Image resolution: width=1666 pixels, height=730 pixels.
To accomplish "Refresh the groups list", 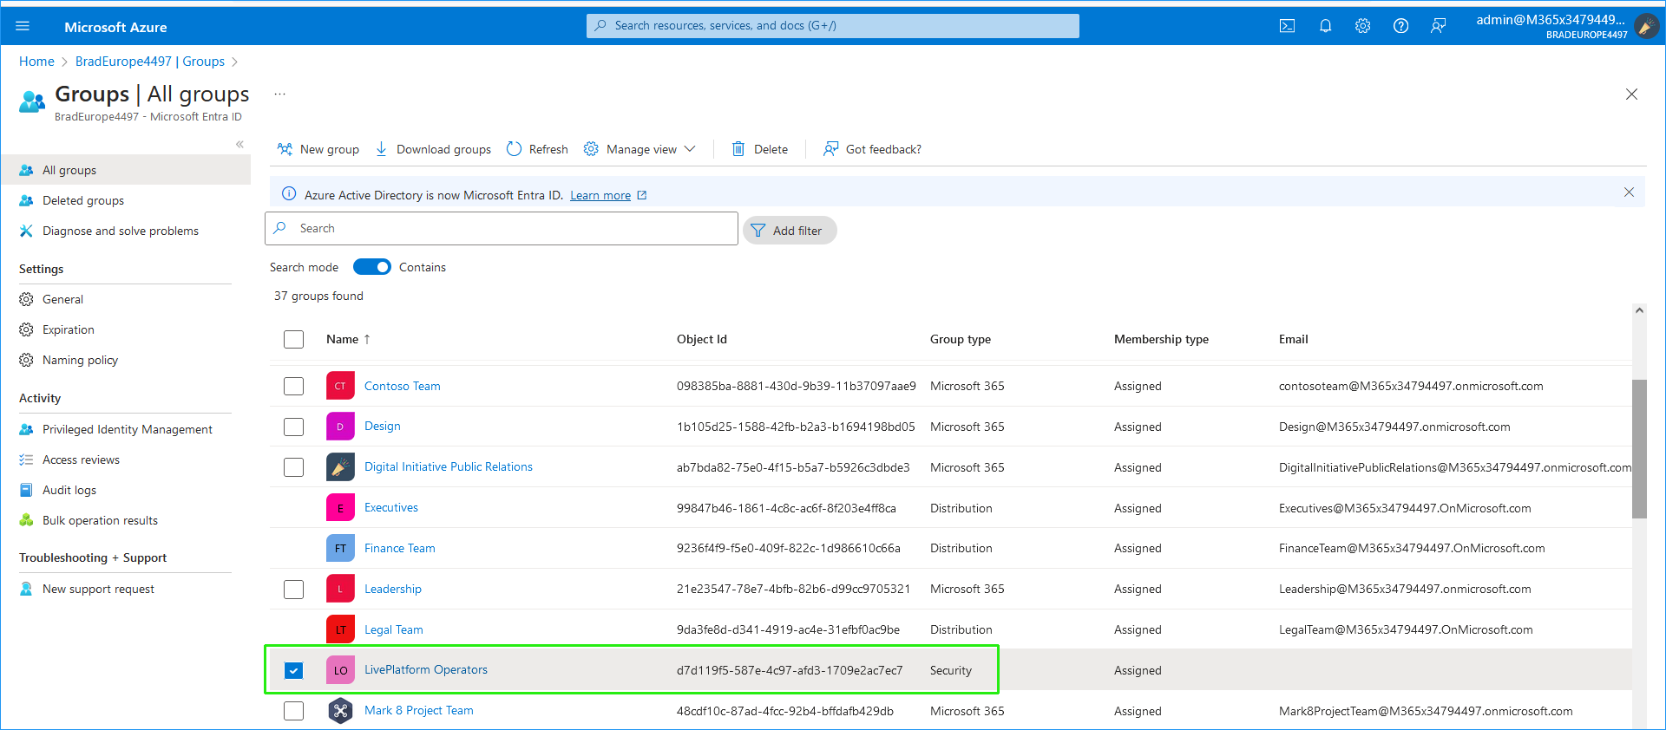I will (537, 149).
